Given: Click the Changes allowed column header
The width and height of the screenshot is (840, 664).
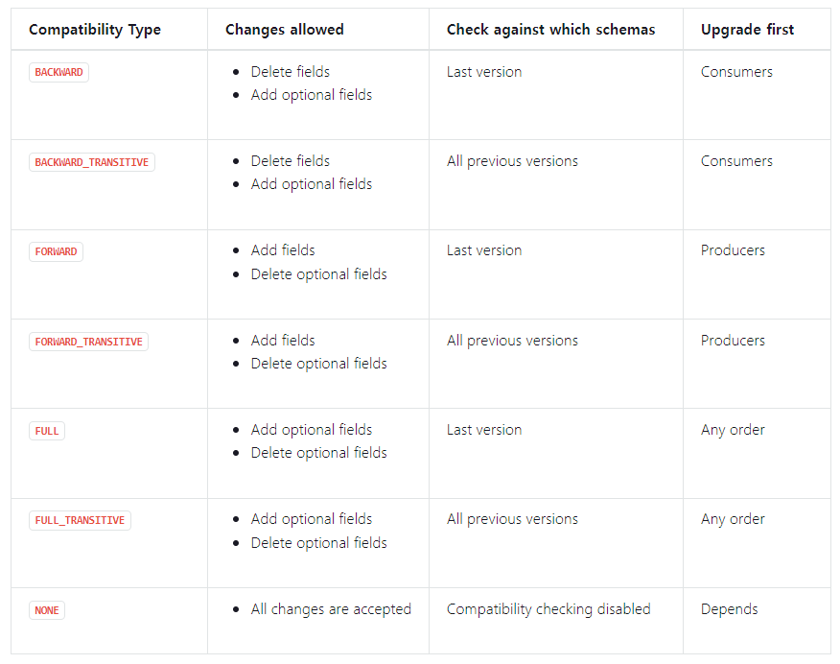Looking at the screenshot, I should (284, 30).
